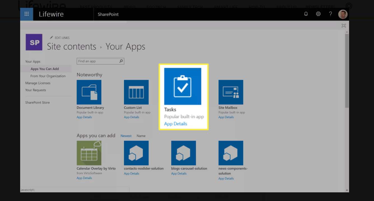Click the scrollbar up arrow
Image resolution: width=374 pixels, height=201 pixels.
click(x=347, y=32)
